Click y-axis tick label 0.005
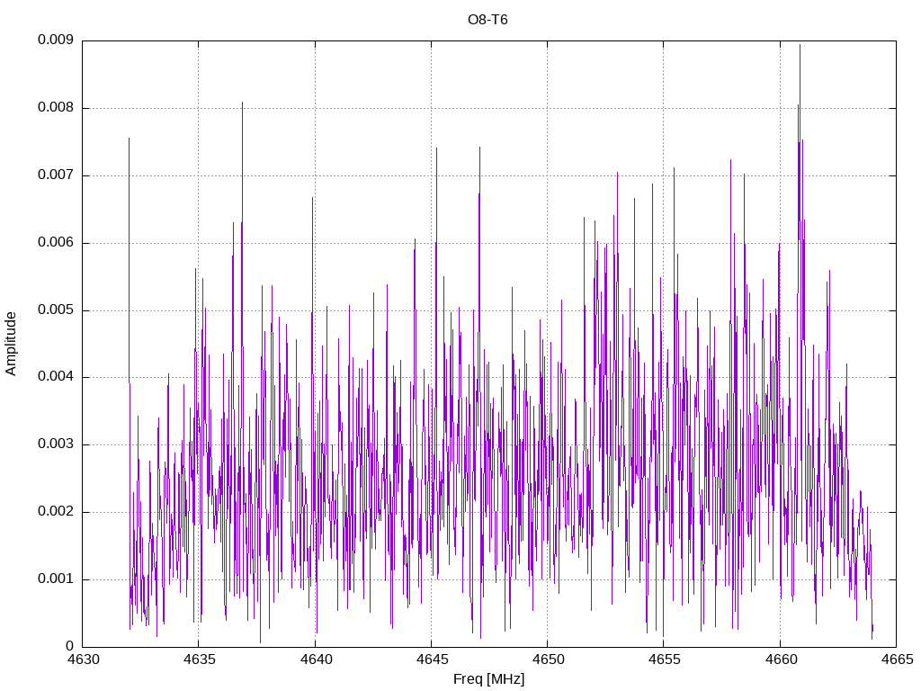Image resolution: width=921 pixels, height=691 pixels. click(x=56, y=310)
